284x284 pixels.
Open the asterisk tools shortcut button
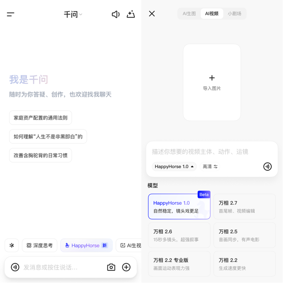pyautogui.click(x=12, y=245)
